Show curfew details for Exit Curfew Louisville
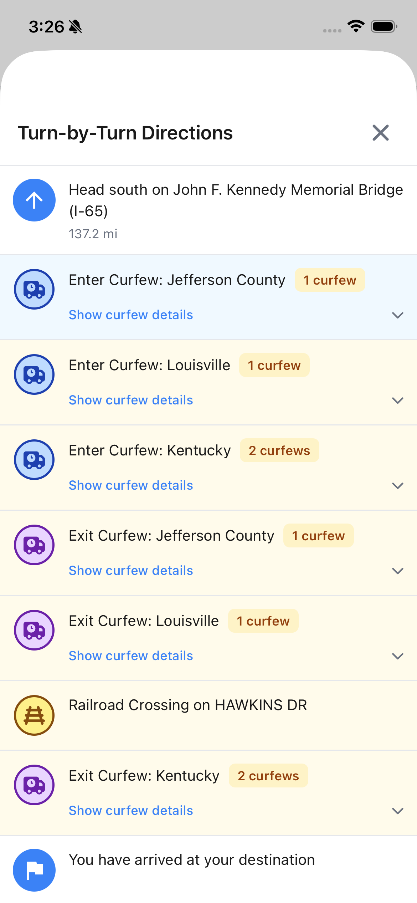The width and height of the screenshot is (417, 903). pyautogui.click(x=131, y=656)
